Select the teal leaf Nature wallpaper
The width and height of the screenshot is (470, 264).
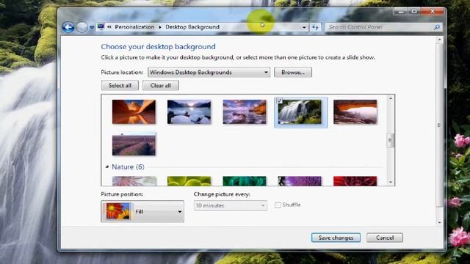tap(245, 181)
